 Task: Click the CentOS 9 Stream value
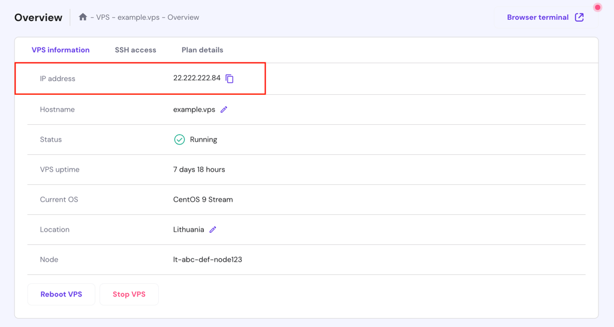(x=203, y=200)
